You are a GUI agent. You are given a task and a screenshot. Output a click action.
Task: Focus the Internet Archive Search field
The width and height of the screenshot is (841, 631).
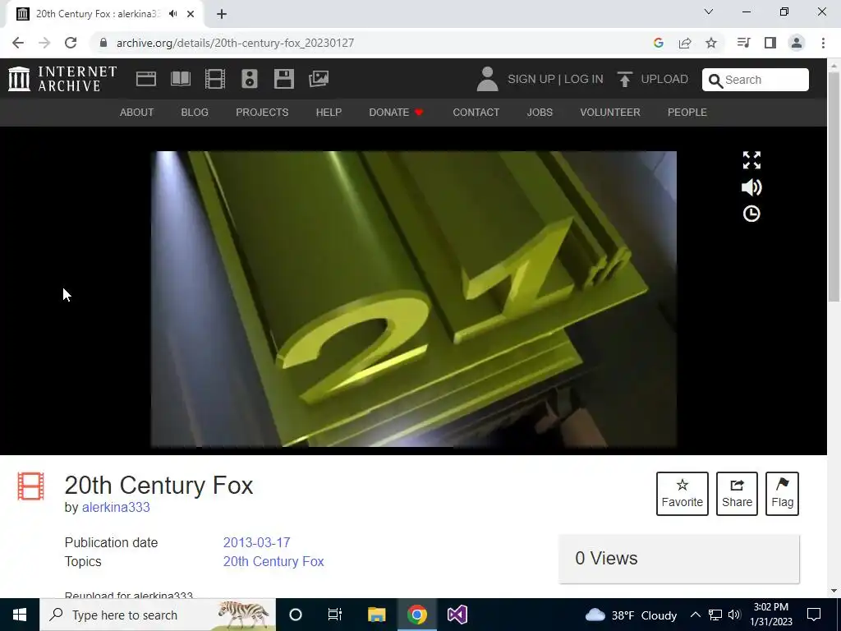pos(756,80)
